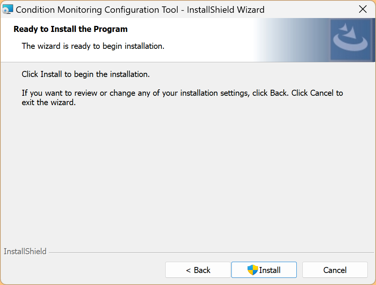Click the horizontal separator beside InstallShield label
This screenshot has height=285, width=376.
[210, 252]
